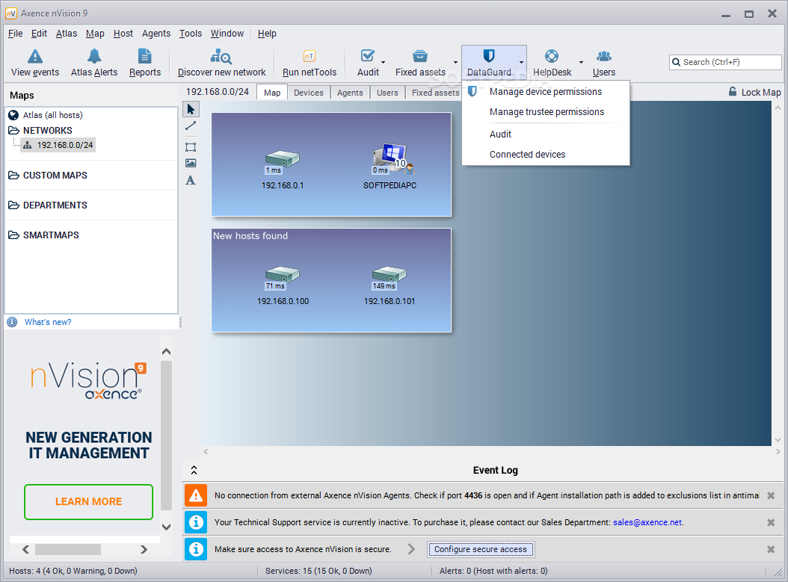Click SOFTPEDIAPC computer icon
788x582 pixels.
pos(393,158)
